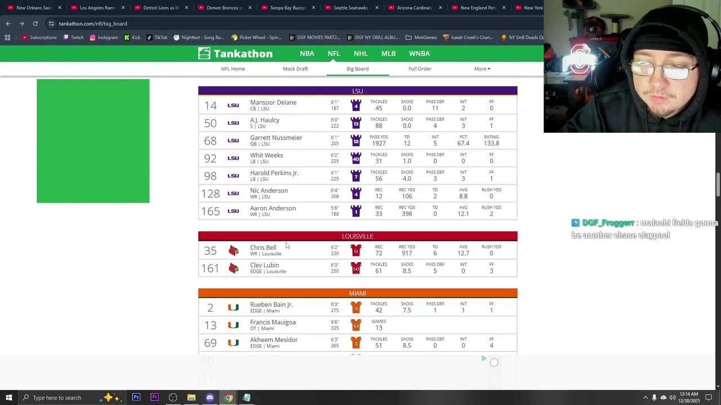Screen dimensions: 721x405
Task: Open the MiniGames bookmarks folder
Action: tap(421, 38)
